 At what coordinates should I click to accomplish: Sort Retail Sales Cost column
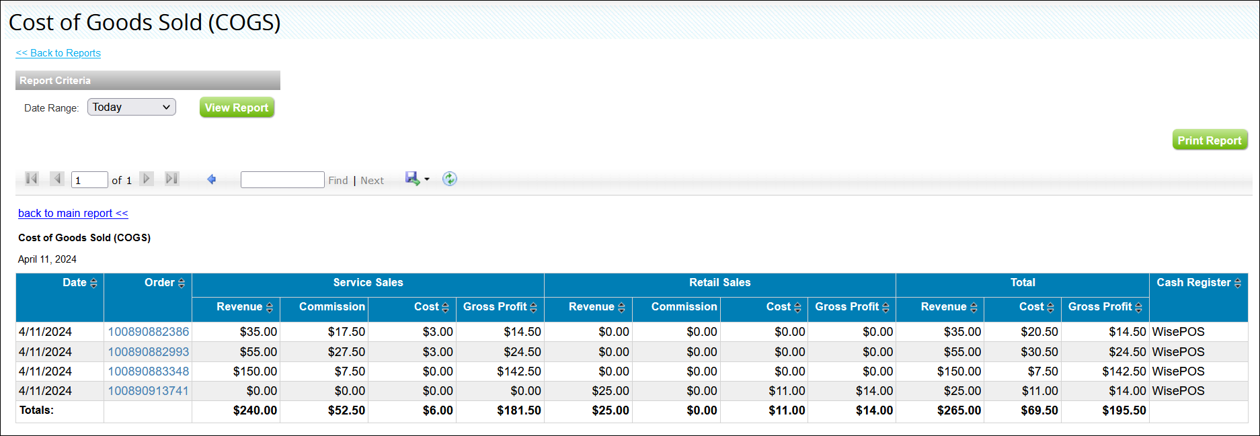click(x=797, y=308)
